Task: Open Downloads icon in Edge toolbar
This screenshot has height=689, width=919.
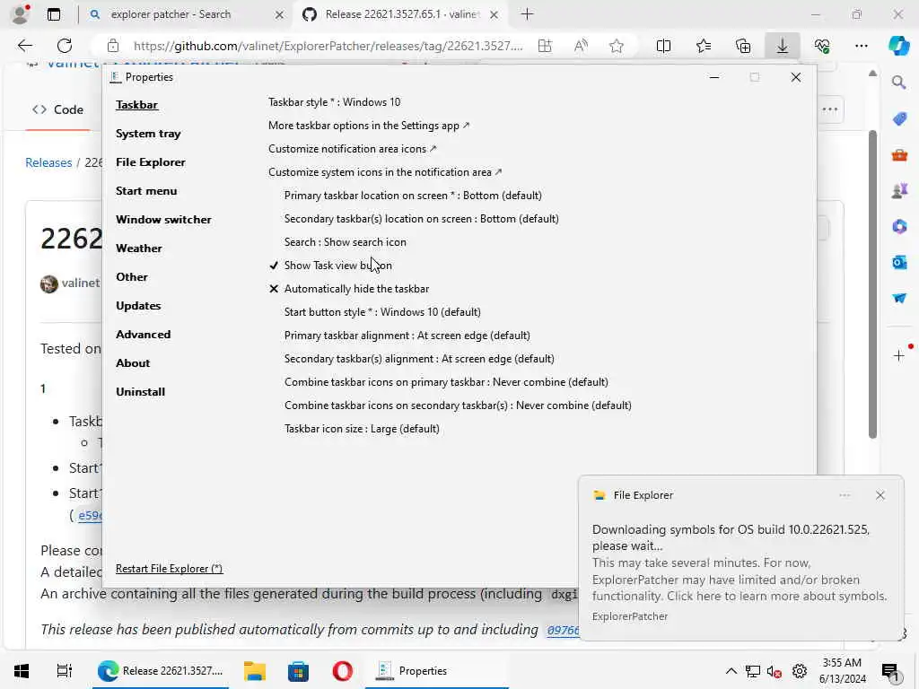Action: click(x=783, y=46)
